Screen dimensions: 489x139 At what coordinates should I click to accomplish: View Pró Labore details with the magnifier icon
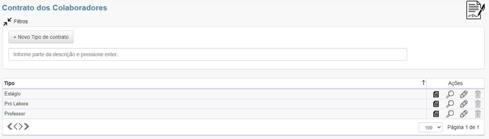[x=450, y=104]
